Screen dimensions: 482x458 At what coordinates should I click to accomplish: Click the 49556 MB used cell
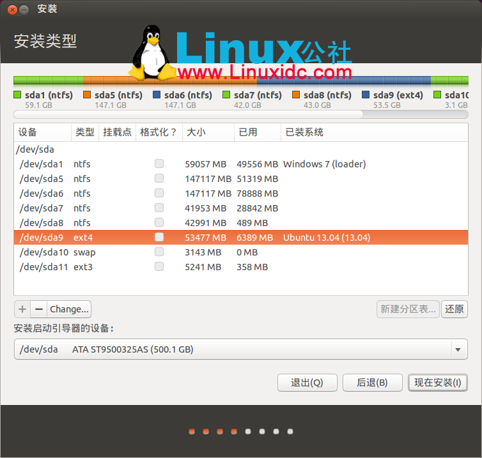pos(257,164)
